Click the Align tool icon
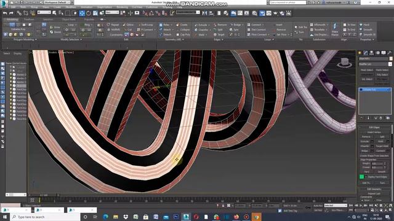394x221 pixels. tap(211, 13)
